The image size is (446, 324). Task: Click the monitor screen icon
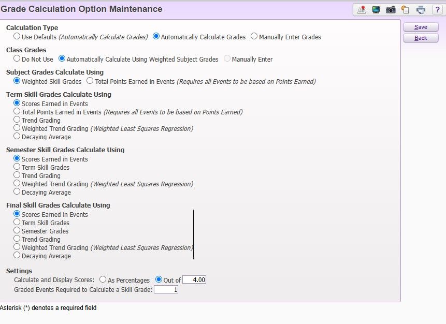tap(376, 10)
